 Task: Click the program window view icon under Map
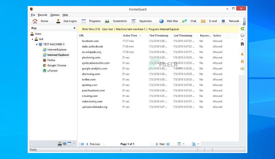point(70,144)
